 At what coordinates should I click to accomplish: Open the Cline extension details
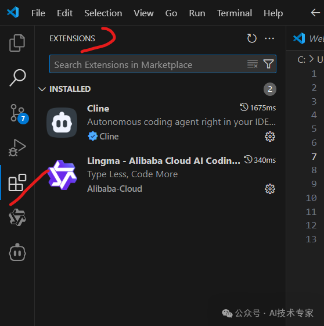pos(161,123)
